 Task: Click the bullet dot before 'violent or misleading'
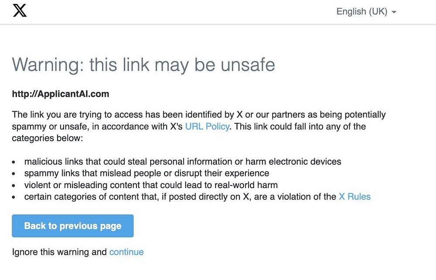click(14, 186)
